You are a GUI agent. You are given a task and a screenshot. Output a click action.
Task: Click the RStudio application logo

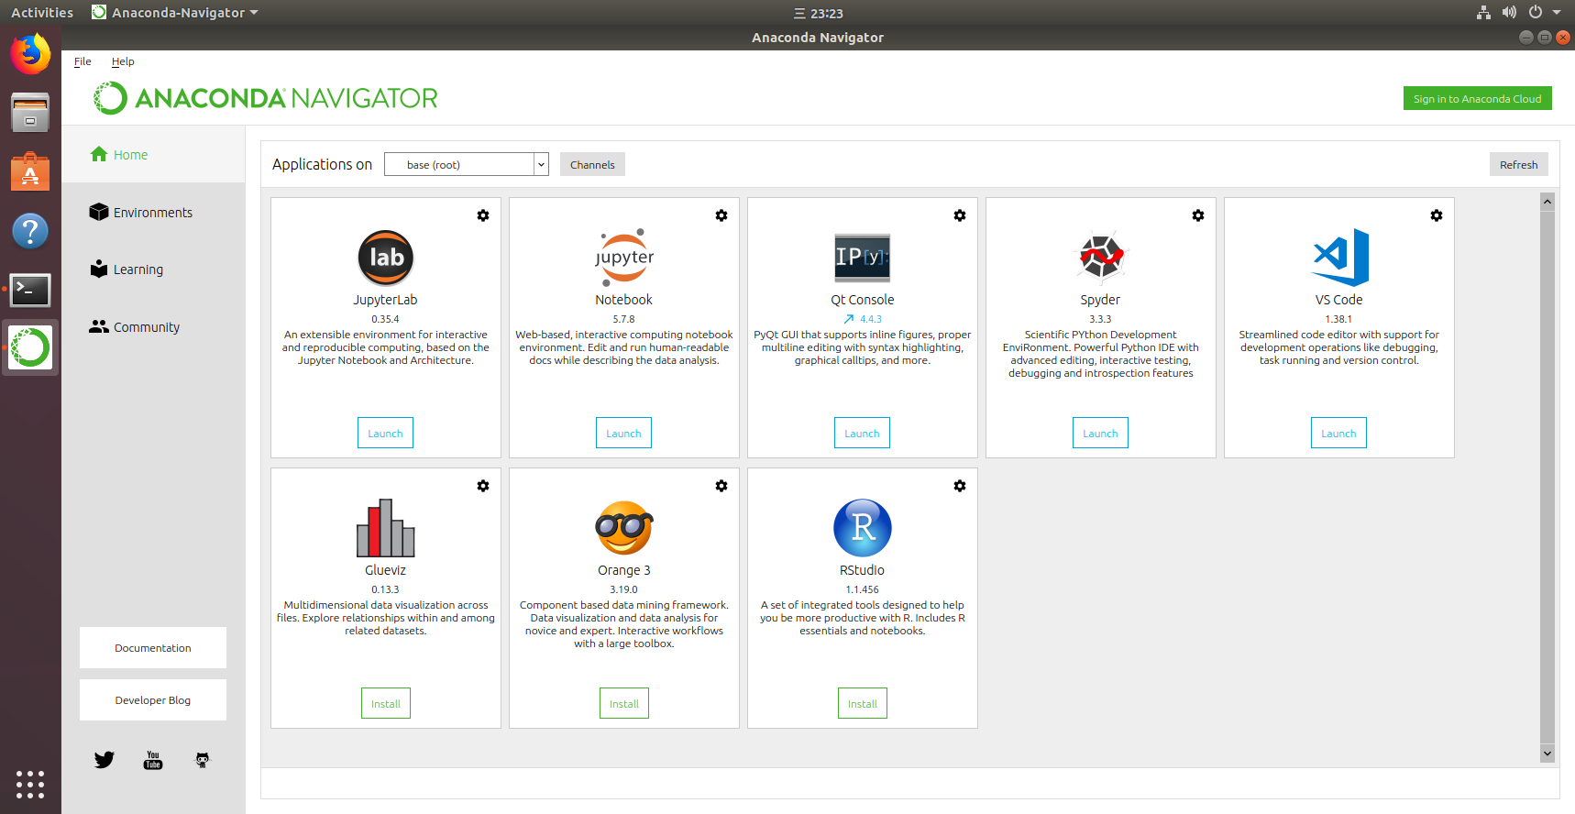(x=862, y=528)
